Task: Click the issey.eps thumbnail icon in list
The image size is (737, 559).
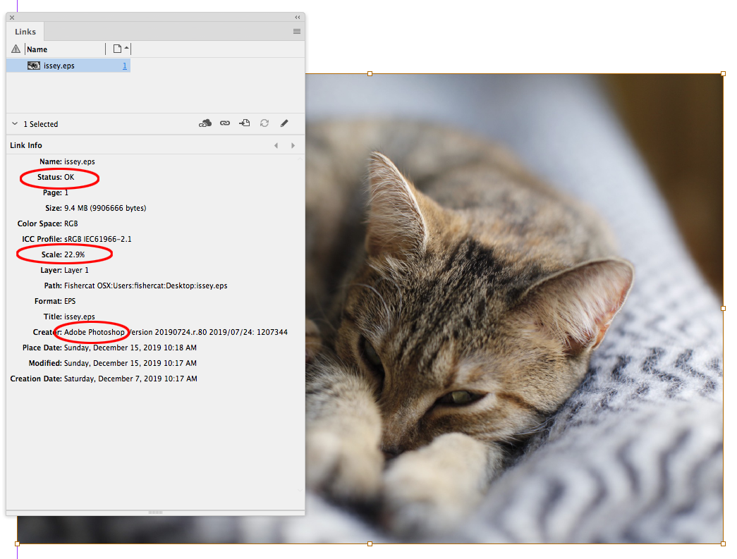Action: click(34, 66)
